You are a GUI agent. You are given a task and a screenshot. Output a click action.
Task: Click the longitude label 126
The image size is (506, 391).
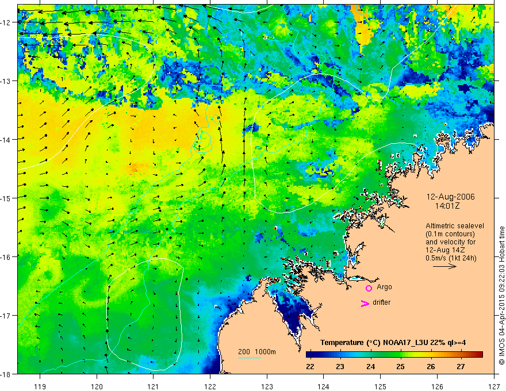[437, 386]
